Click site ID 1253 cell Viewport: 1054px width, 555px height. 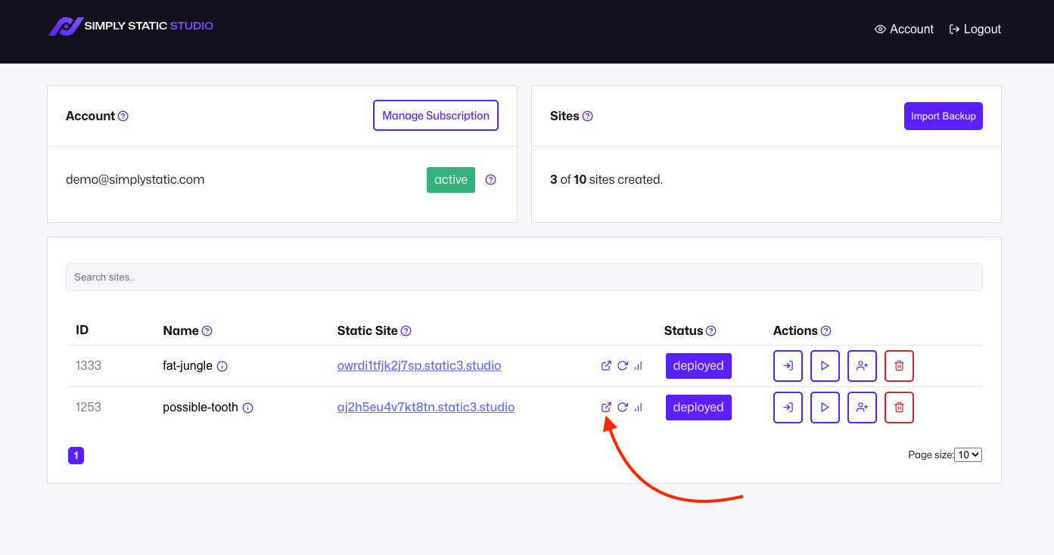pos(89,408)
